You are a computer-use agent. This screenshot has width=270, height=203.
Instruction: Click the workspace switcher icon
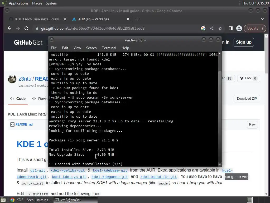250,200
